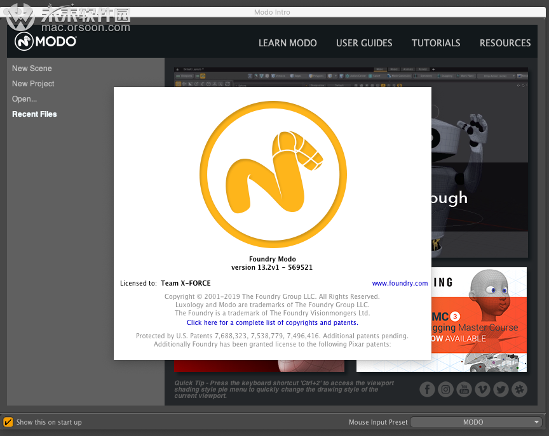Open TUTORIALS section
The height and width of the screenshot is (436, 549).
[436, 43]
